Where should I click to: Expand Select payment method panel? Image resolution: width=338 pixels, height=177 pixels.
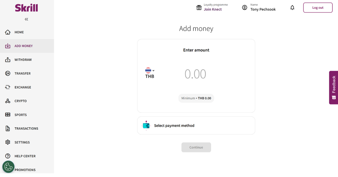tap(196, 125)
